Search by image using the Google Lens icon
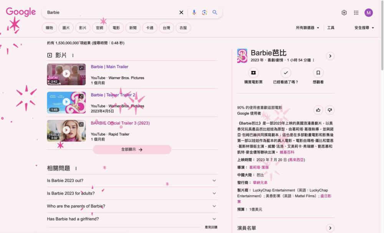This screenshot has width=384, height=233. click(205, 12)
